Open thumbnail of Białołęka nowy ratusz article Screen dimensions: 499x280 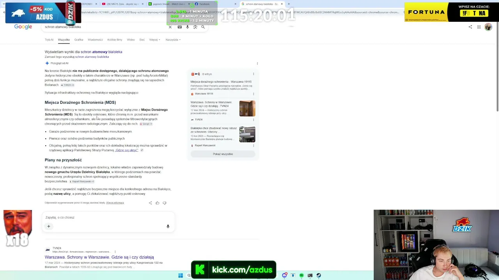point(247,134)
